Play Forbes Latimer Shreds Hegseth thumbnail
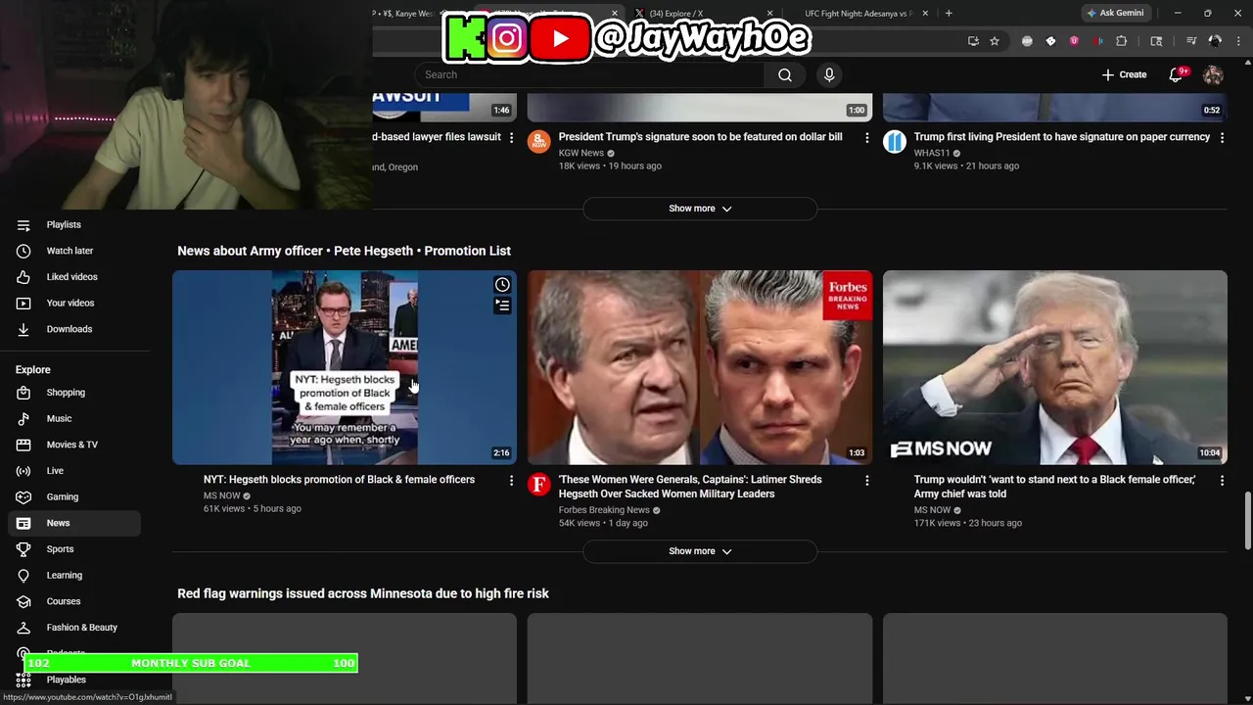Screen dimensions: 1253x705 [x=700, y=367]
